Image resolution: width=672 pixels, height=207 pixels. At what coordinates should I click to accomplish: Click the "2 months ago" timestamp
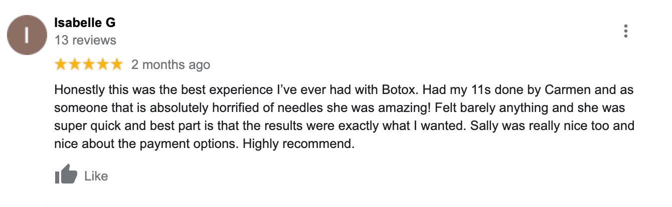[171, 65]
